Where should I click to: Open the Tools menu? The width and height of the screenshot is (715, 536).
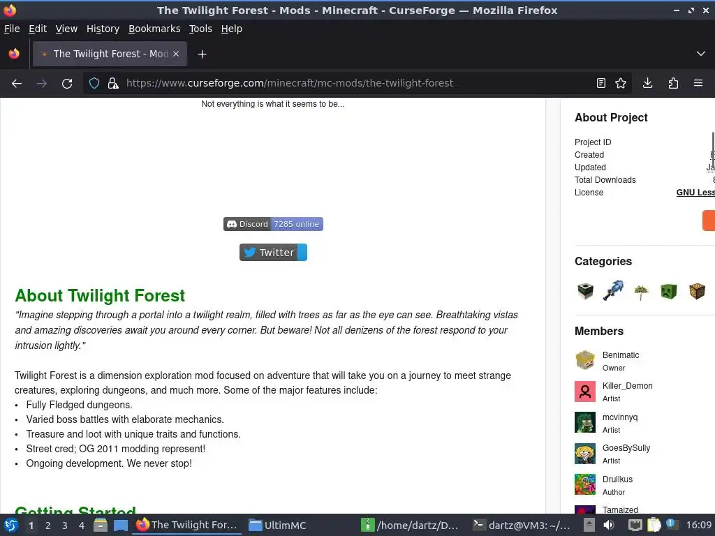[x=200, y=29]
